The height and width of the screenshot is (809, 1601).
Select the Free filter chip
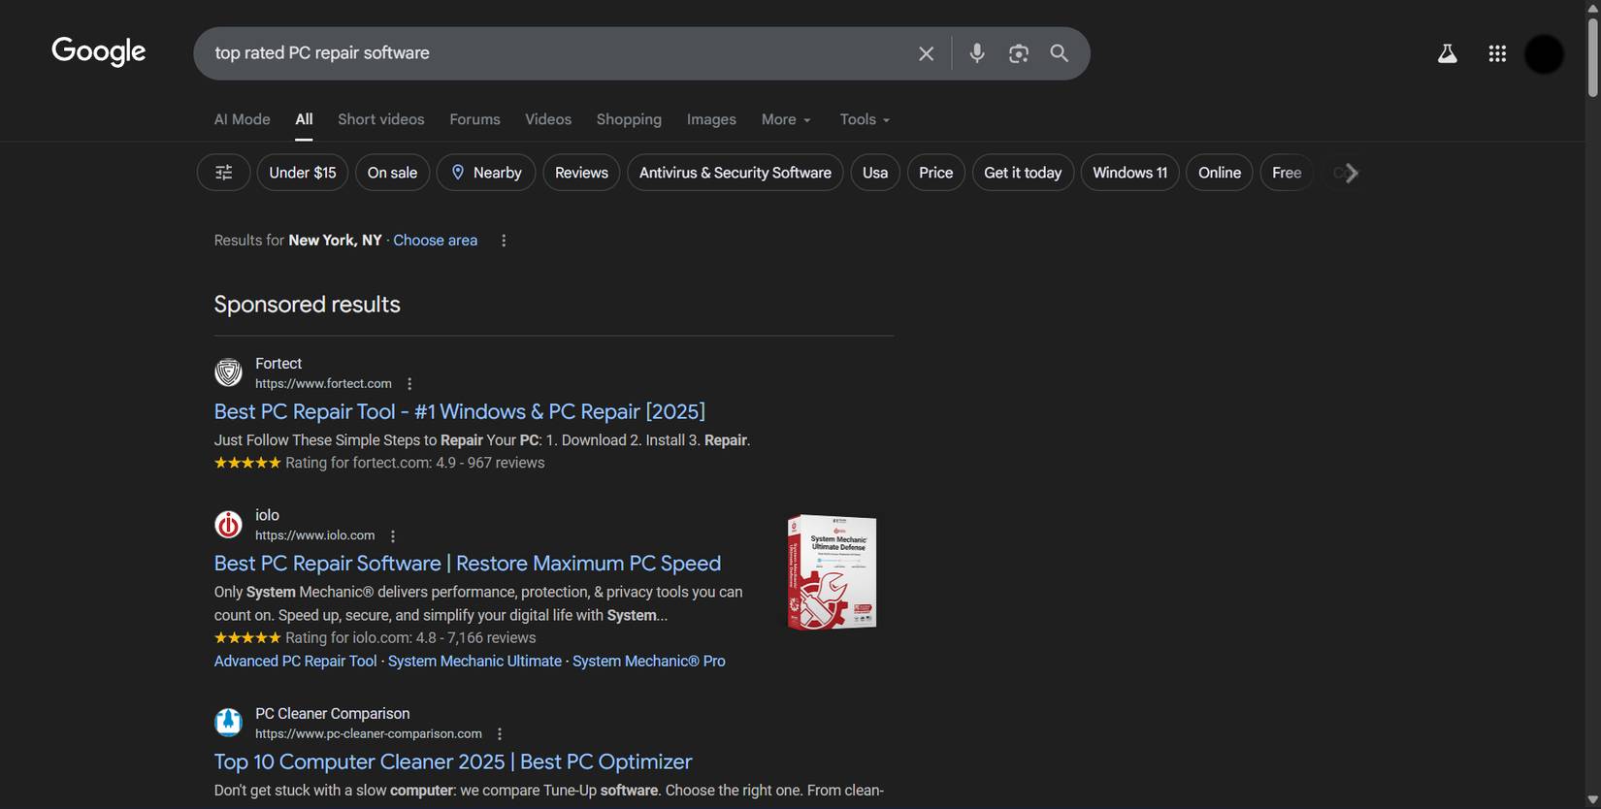(1287, 173)
